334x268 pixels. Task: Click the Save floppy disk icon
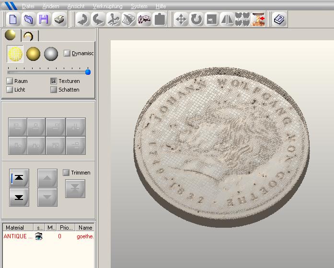point(44,20)
